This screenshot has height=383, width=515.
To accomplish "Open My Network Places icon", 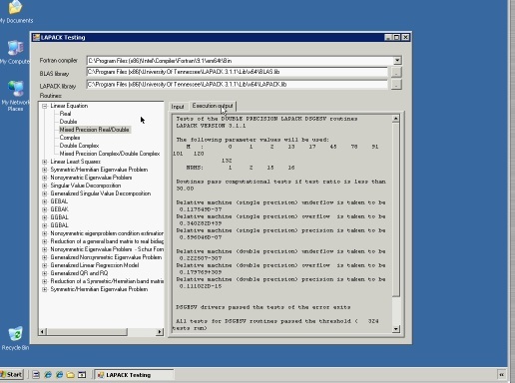I will click(x=15, y=96).
